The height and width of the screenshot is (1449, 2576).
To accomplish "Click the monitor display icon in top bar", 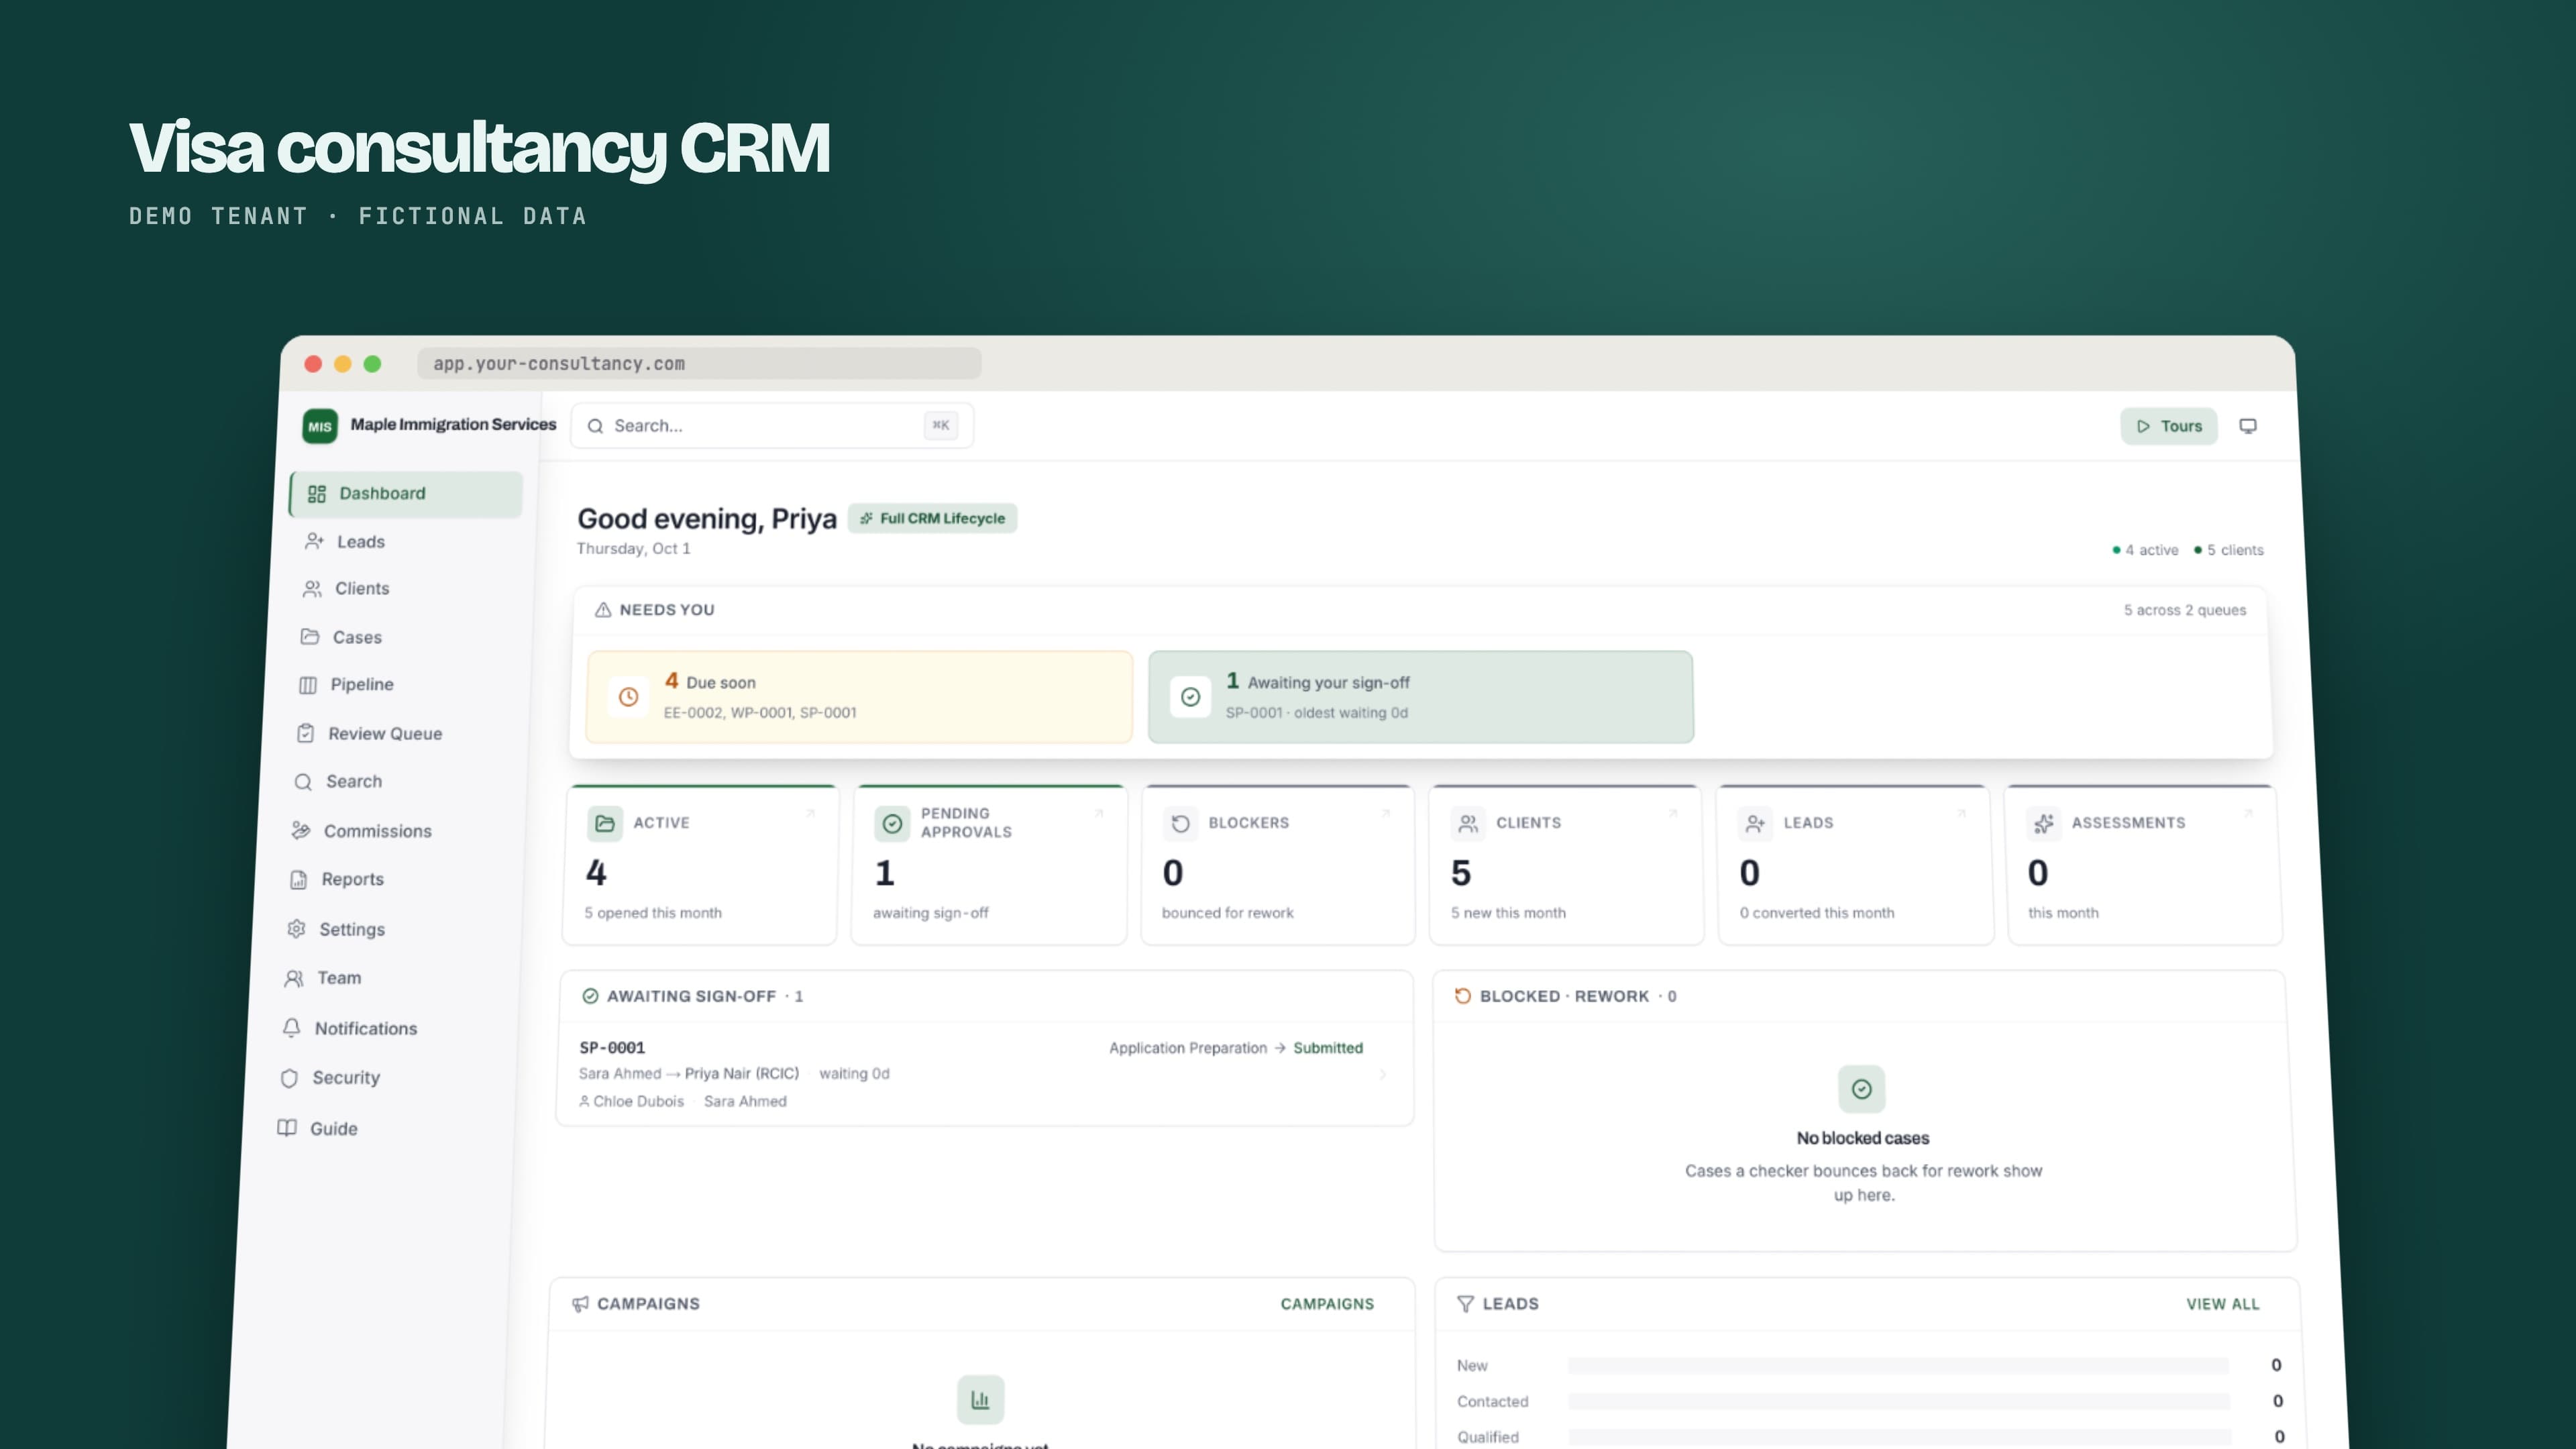I will click(x=2248, y=426).
